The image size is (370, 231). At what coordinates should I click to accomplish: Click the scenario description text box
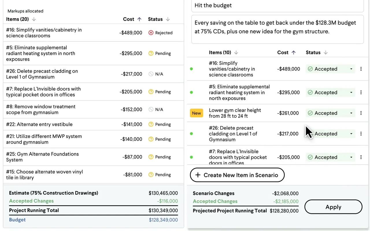point(277,29)
